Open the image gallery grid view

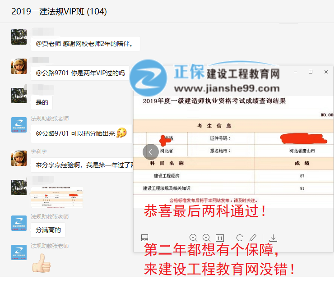[144, 238]
